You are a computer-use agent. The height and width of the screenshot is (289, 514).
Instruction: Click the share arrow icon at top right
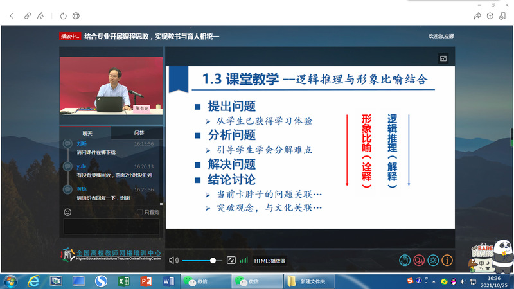[x=477, y=15]
